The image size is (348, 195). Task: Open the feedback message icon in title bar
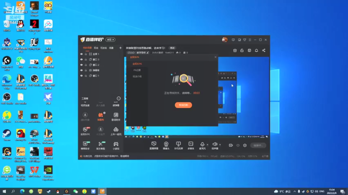[x=233, y=40]
